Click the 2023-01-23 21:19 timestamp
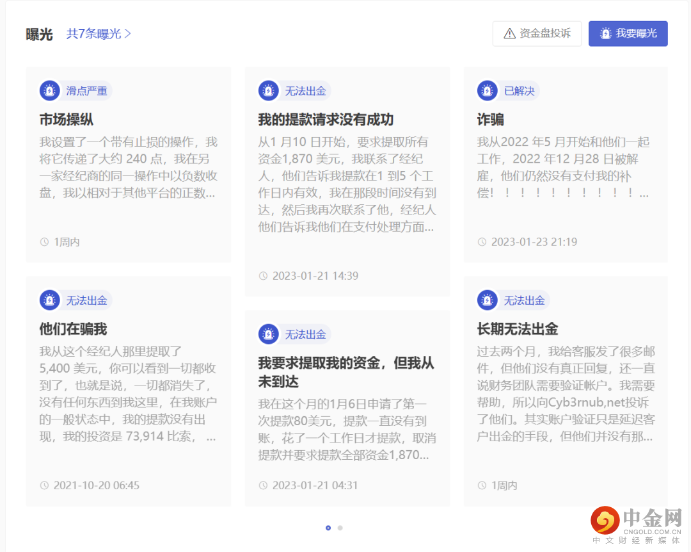Screen dimensions: 691x552 (x=534, y=242)
